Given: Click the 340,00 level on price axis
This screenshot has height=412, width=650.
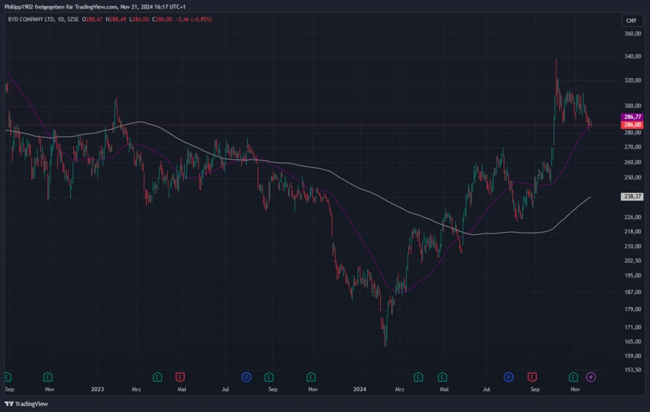Looking at the screenshot, I should [x=632, y=57].
